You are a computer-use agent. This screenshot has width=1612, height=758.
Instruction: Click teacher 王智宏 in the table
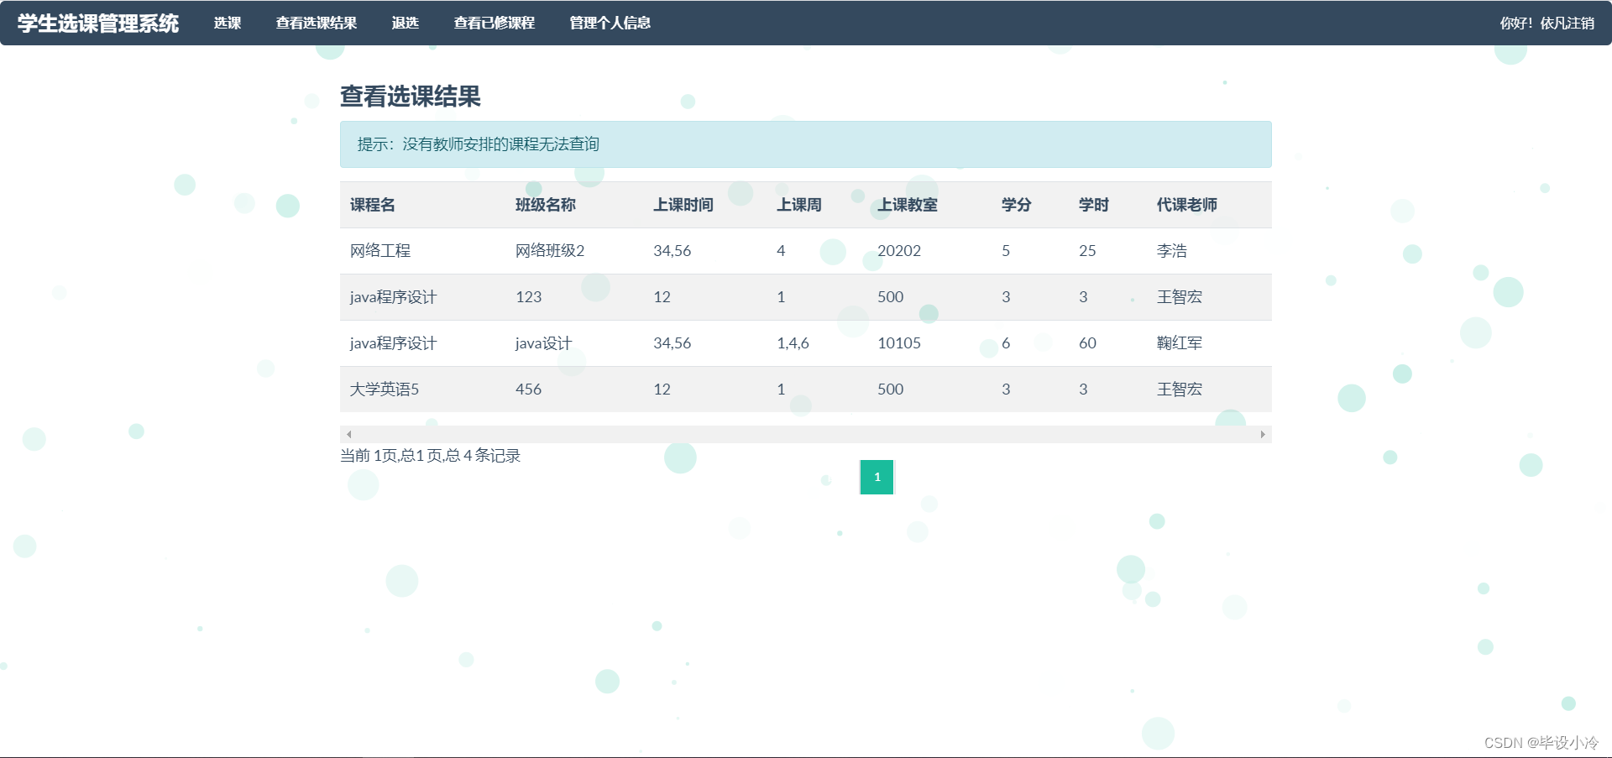(1178, 296)
